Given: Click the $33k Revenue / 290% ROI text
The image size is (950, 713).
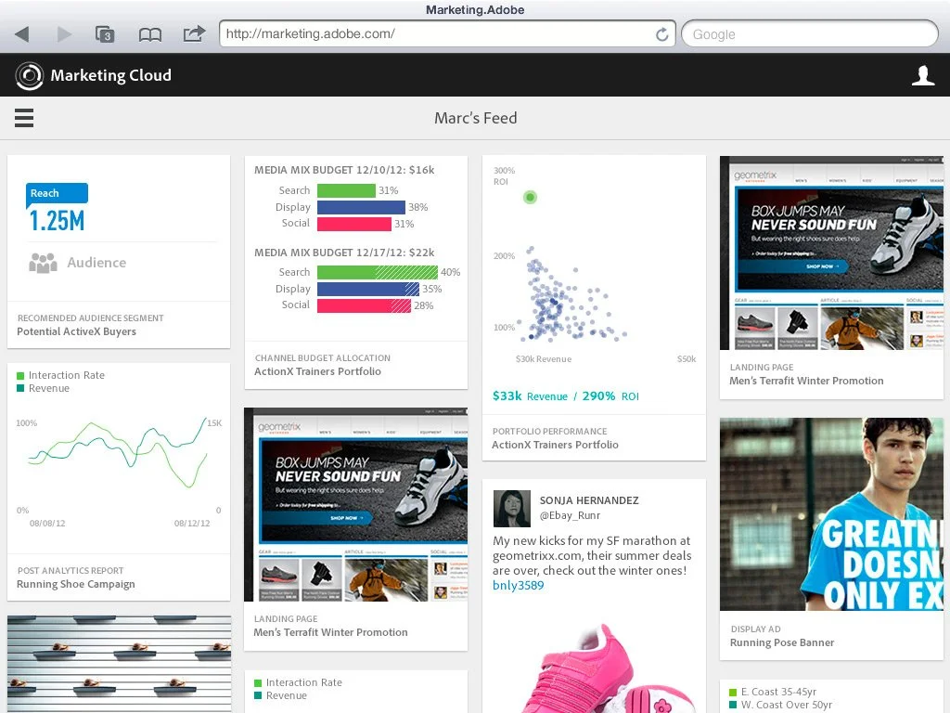Looking at the screenshot, I should (566, 395).
